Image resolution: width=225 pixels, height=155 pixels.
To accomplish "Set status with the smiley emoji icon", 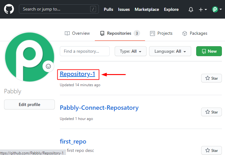I will 48,66.
